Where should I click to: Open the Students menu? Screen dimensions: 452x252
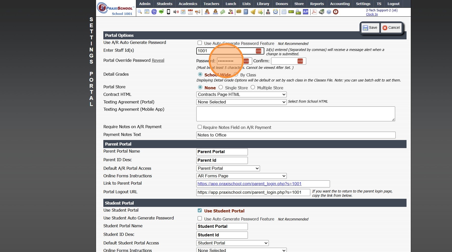(164, 4)
